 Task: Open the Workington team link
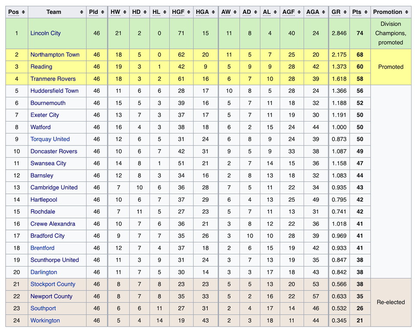point(45,321)
